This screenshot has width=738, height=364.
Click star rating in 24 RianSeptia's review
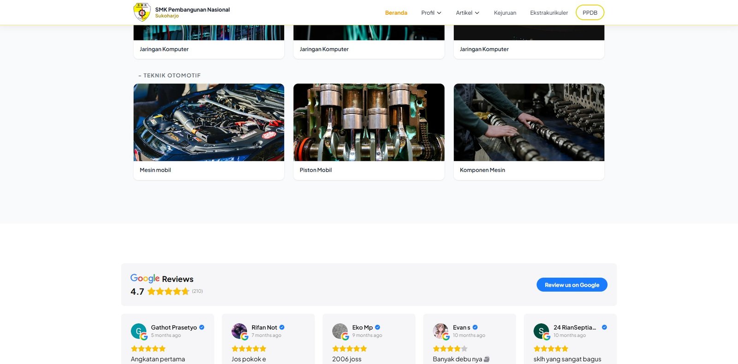[551, 349]
